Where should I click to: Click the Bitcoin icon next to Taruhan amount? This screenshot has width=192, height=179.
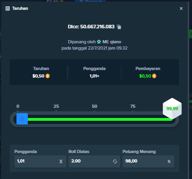(x=47, y=76)
